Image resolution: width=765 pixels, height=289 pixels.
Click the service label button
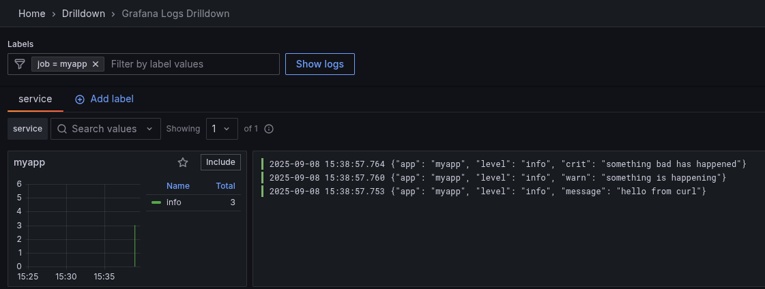27,129
